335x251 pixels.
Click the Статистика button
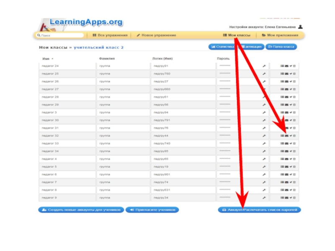tap(222, 47)
